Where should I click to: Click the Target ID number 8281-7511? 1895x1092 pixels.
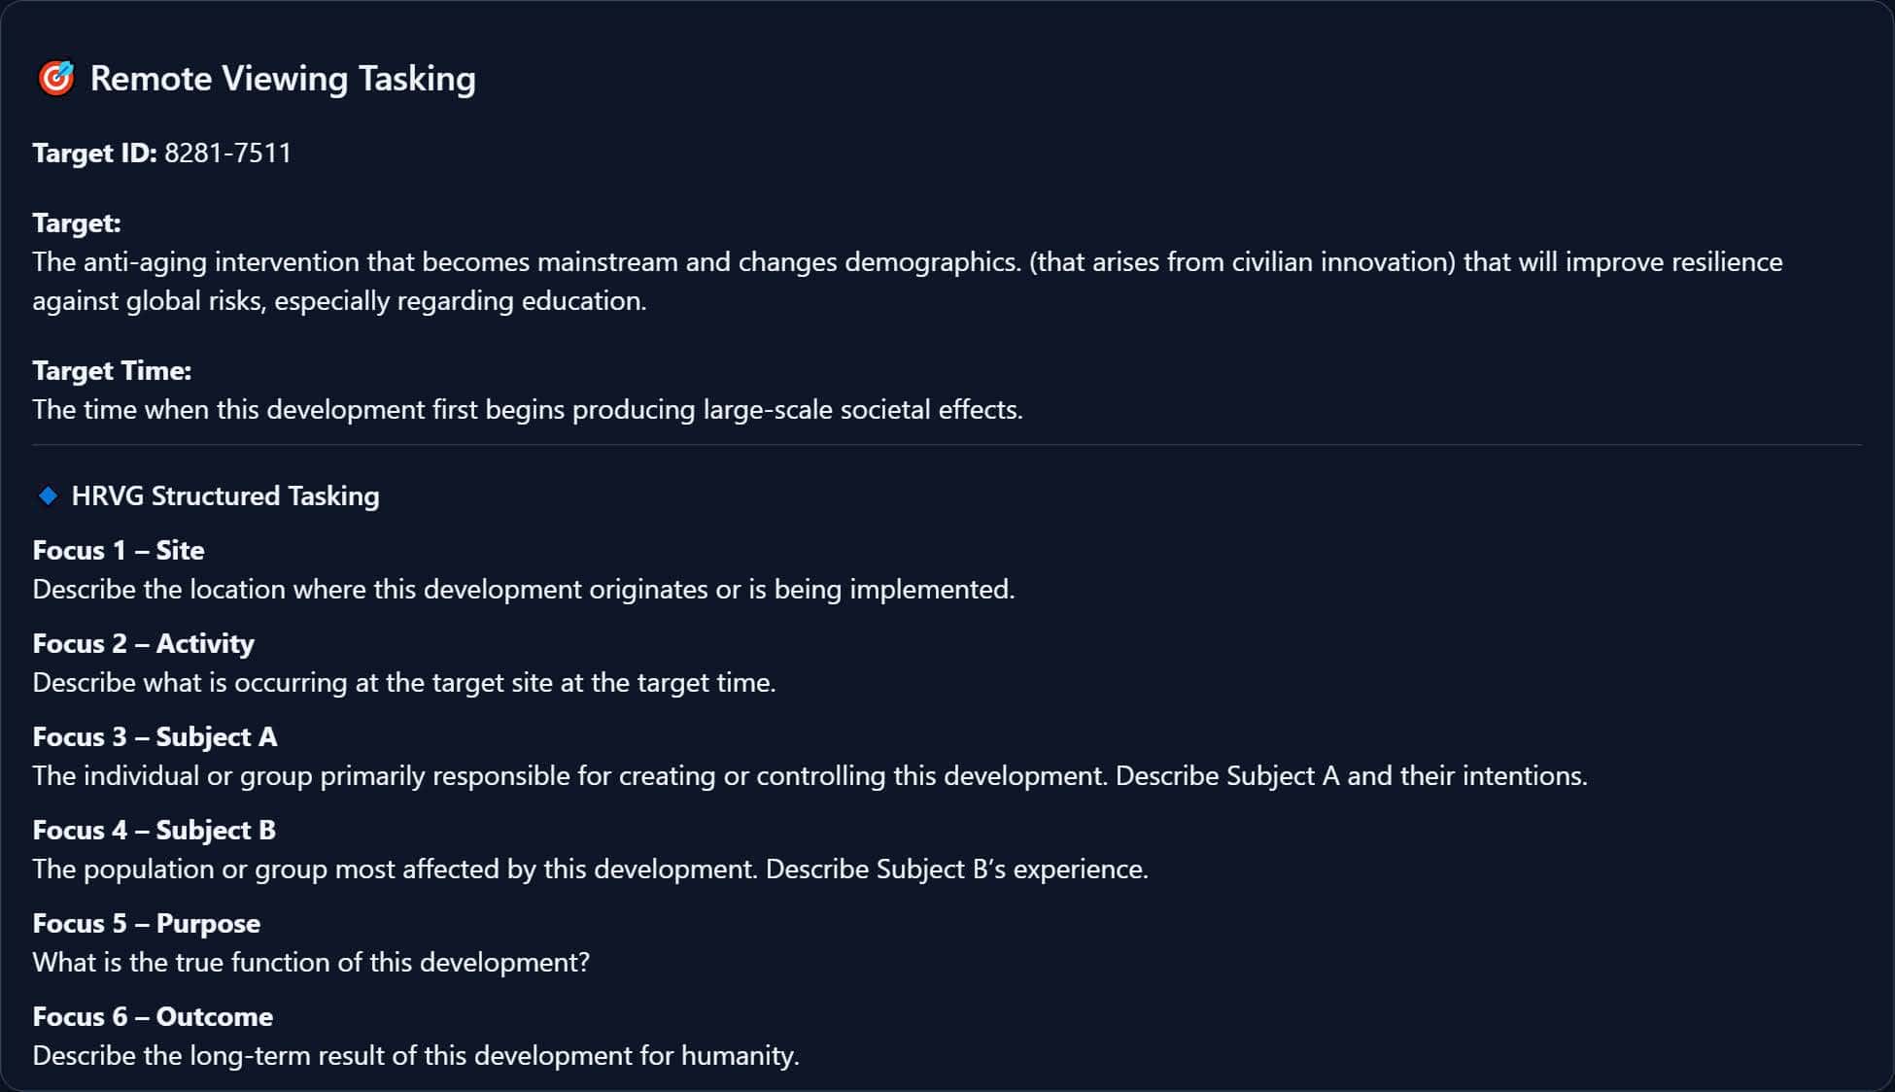(228, 154)
